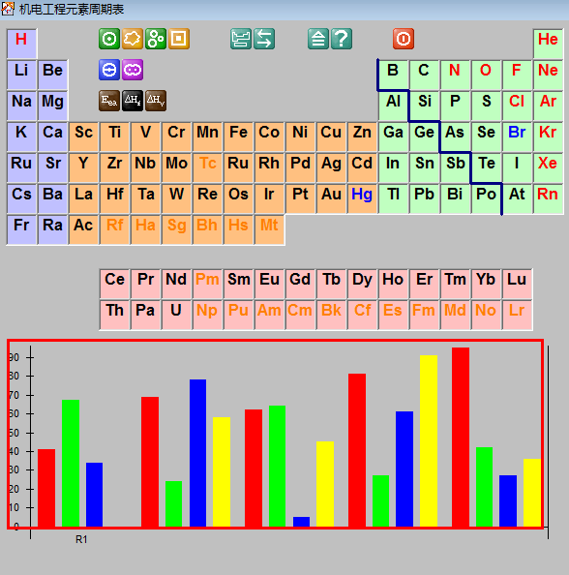Select the Li element cell
This screenshot has width=569, height=575.
coord(21,75)
